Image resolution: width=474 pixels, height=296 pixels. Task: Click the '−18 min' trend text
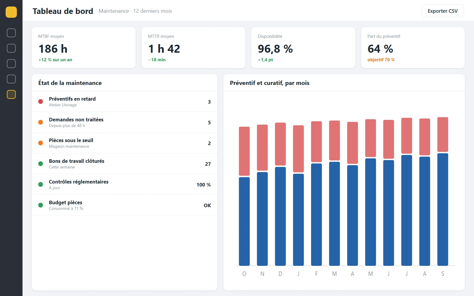[x=157, y=60]
